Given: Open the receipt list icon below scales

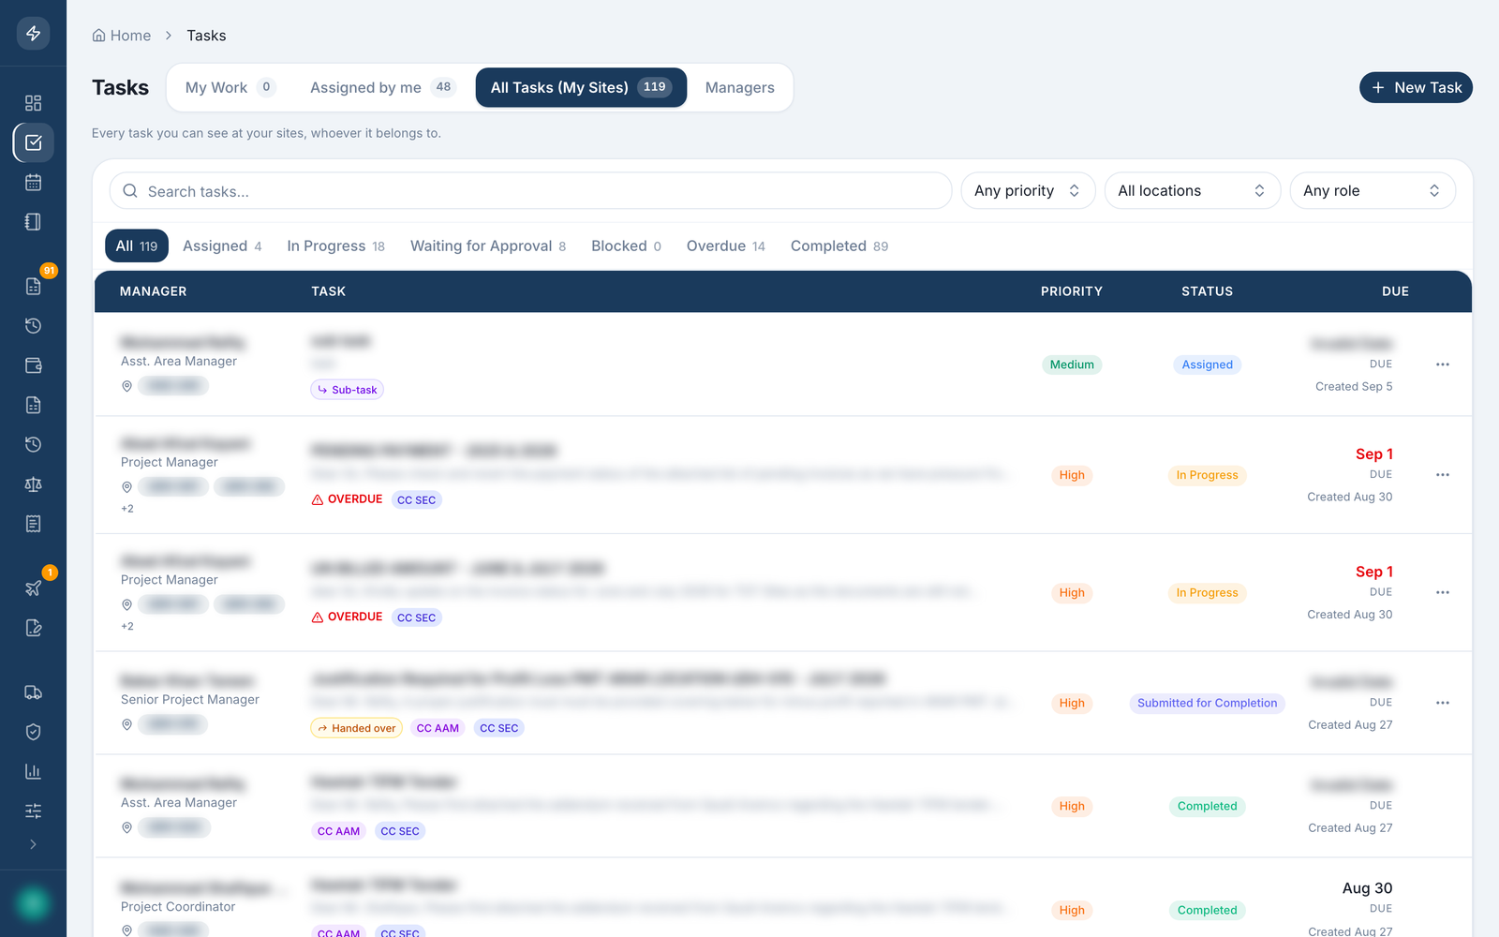Looking at the screenshot, I should (x=33, y=524).
